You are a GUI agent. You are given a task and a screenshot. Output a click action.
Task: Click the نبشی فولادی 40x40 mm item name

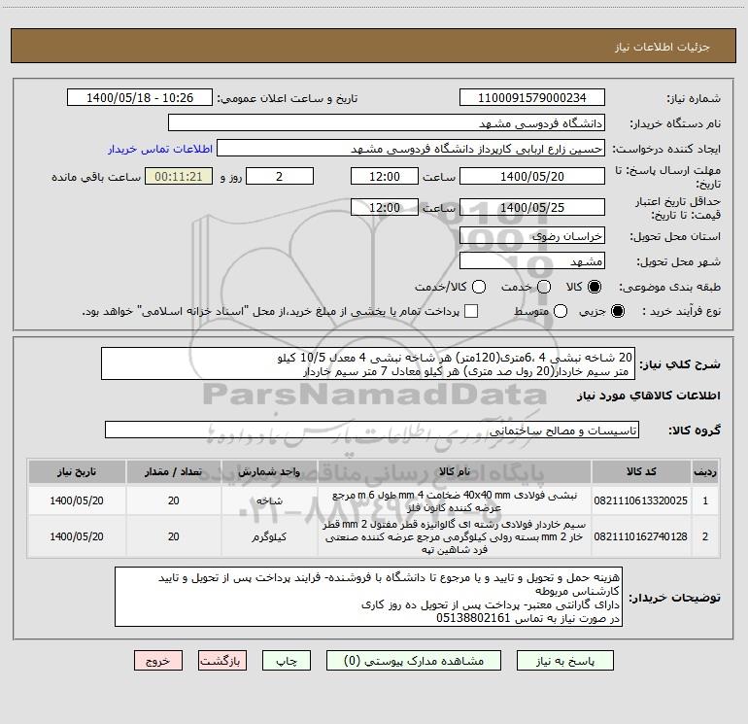pyautogui.click(x=455, y=501)
